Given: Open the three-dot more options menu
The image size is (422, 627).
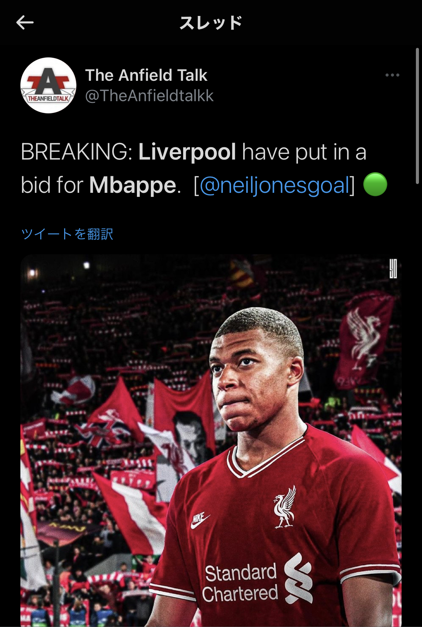Looking at the screenshot, I should (392, 75).
